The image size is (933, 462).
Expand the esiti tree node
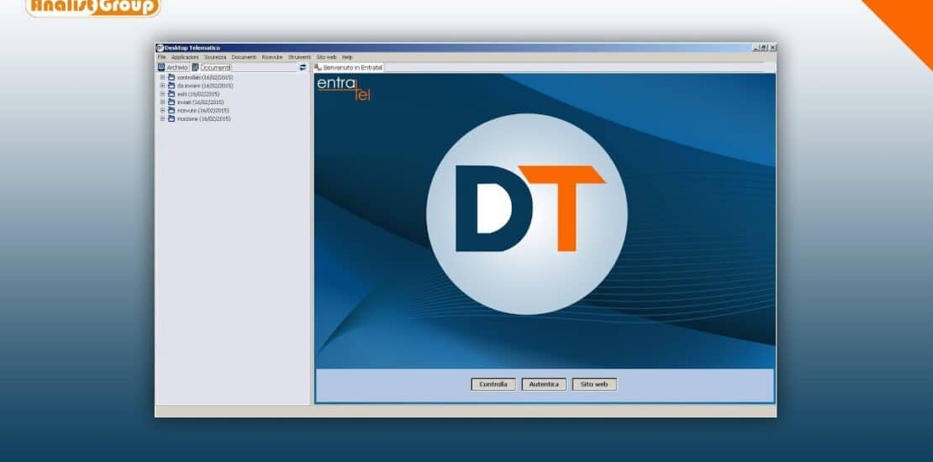162,94
